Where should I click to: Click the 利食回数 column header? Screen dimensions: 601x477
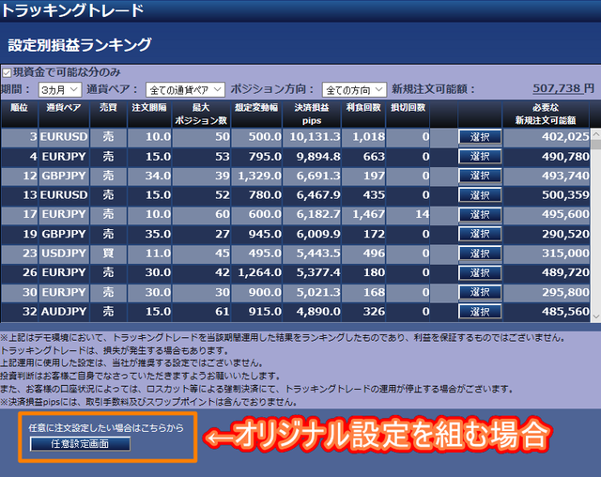point(363,114)
